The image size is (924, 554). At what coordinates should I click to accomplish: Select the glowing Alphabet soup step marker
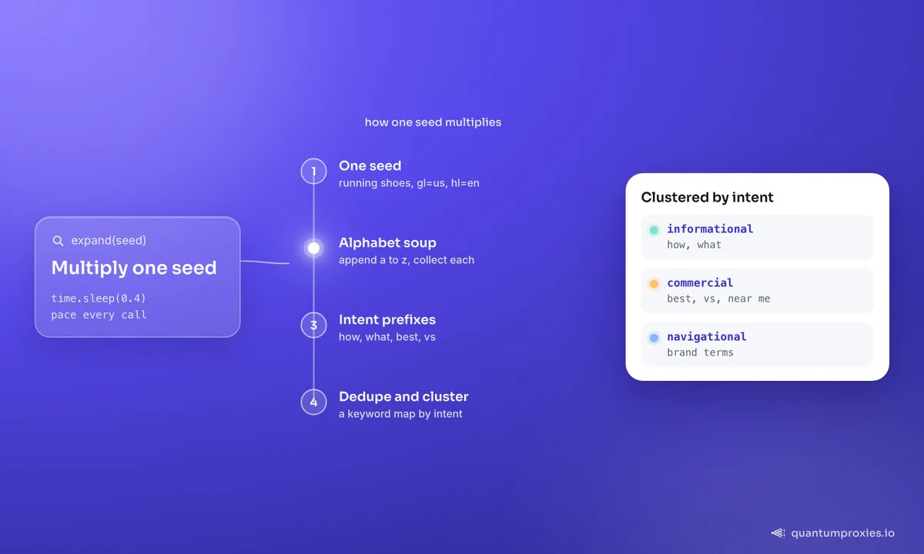(x=313, y=248)
